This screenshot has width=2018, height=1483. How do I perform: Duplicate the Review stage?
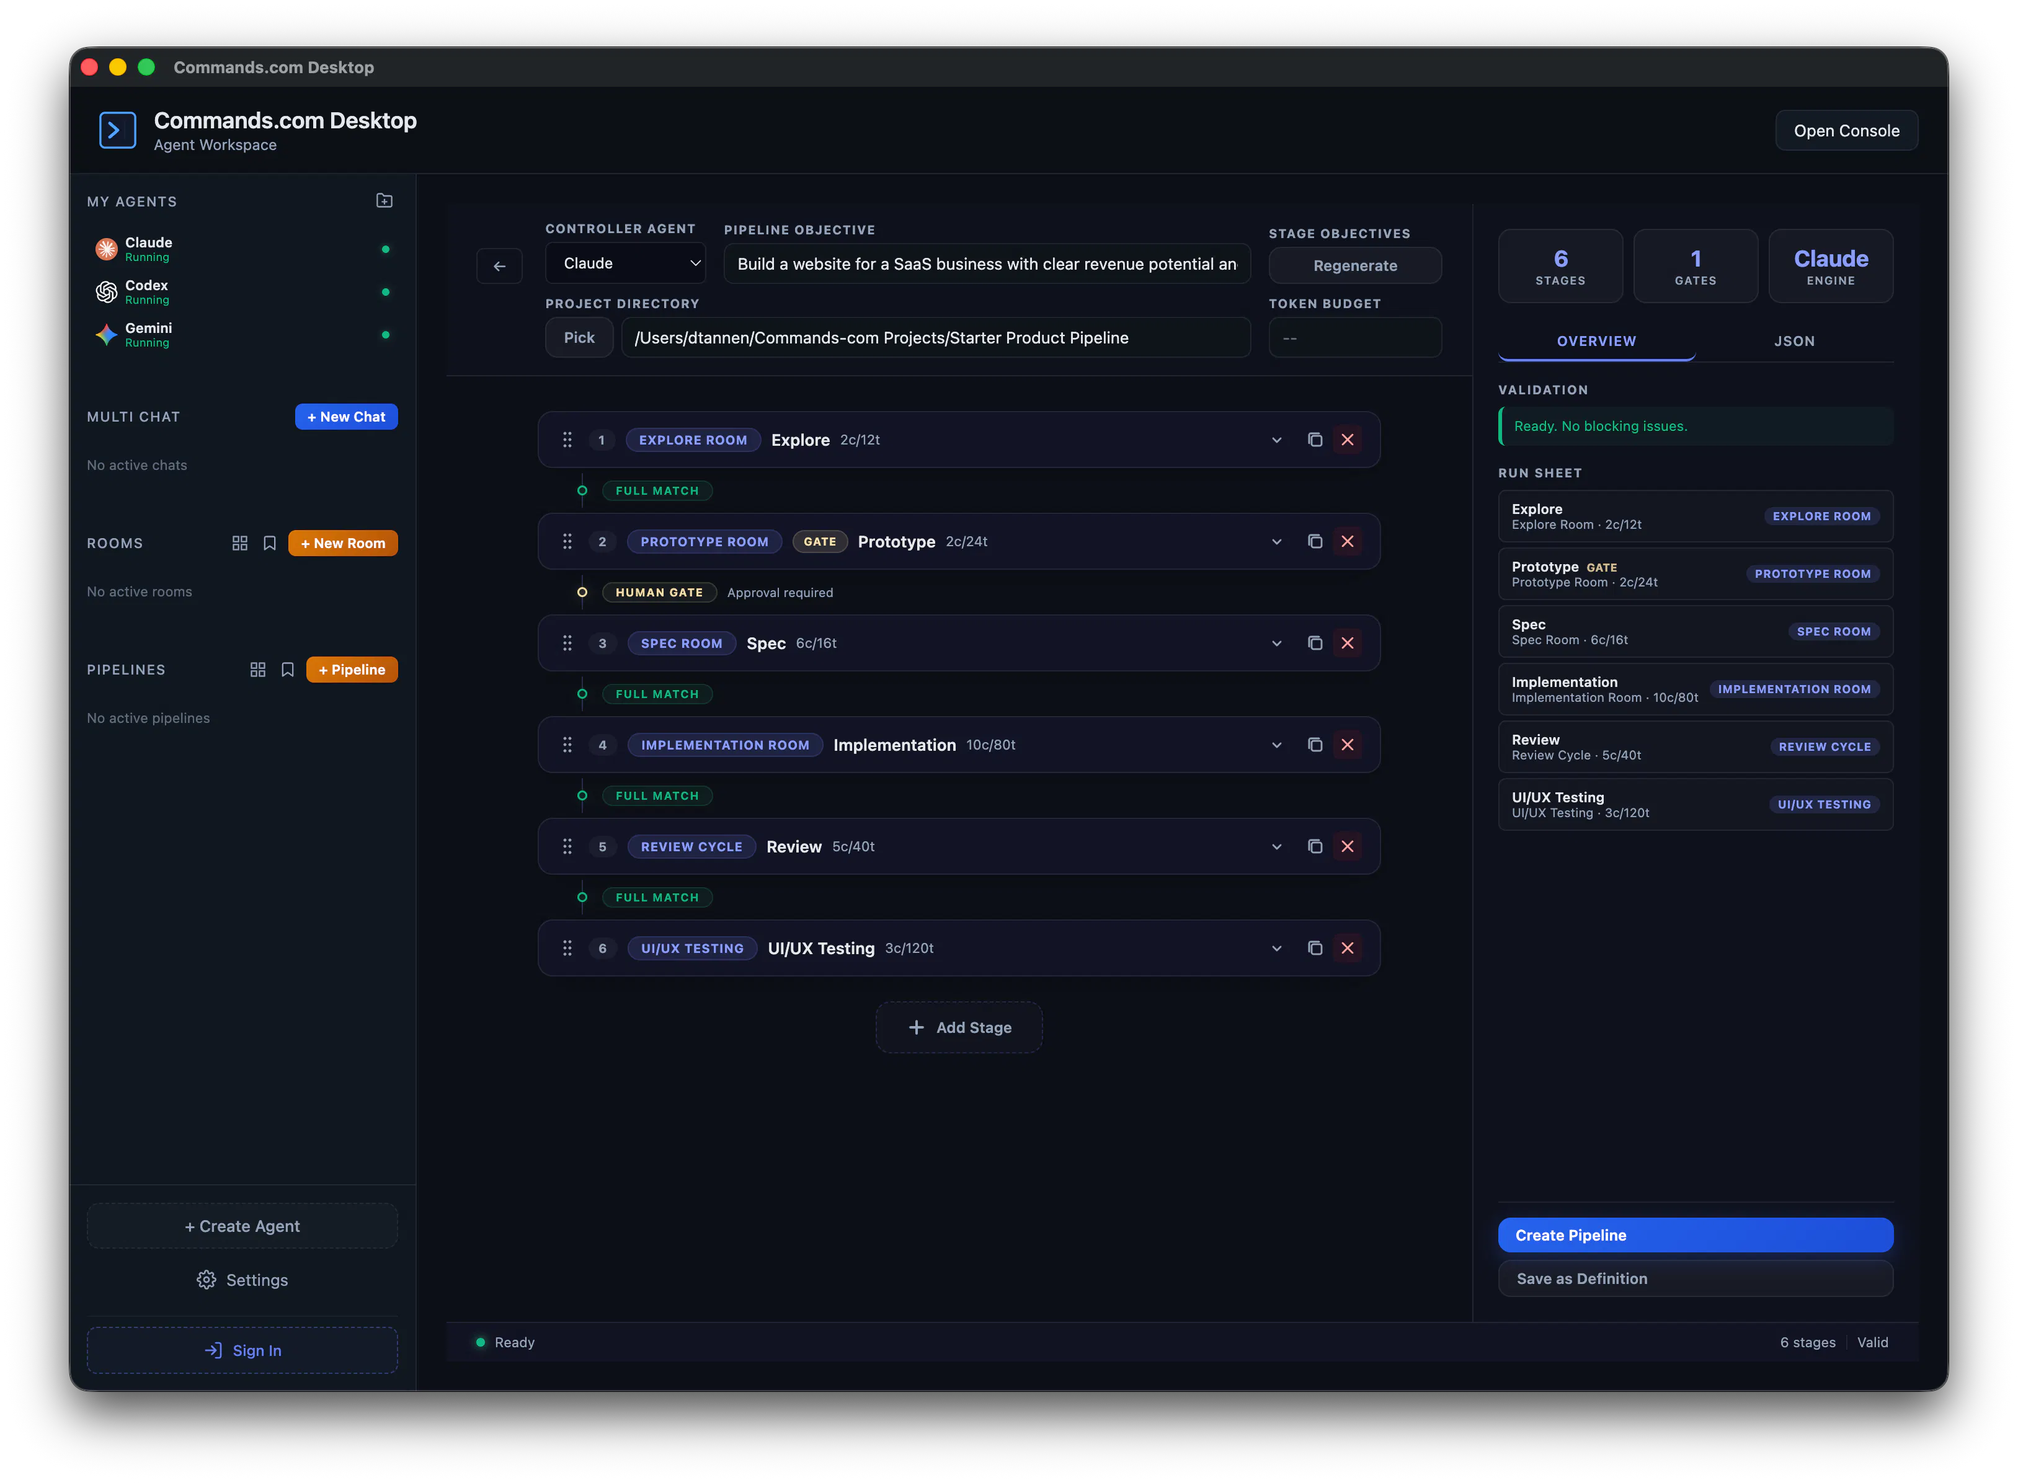click(1315, 846)
